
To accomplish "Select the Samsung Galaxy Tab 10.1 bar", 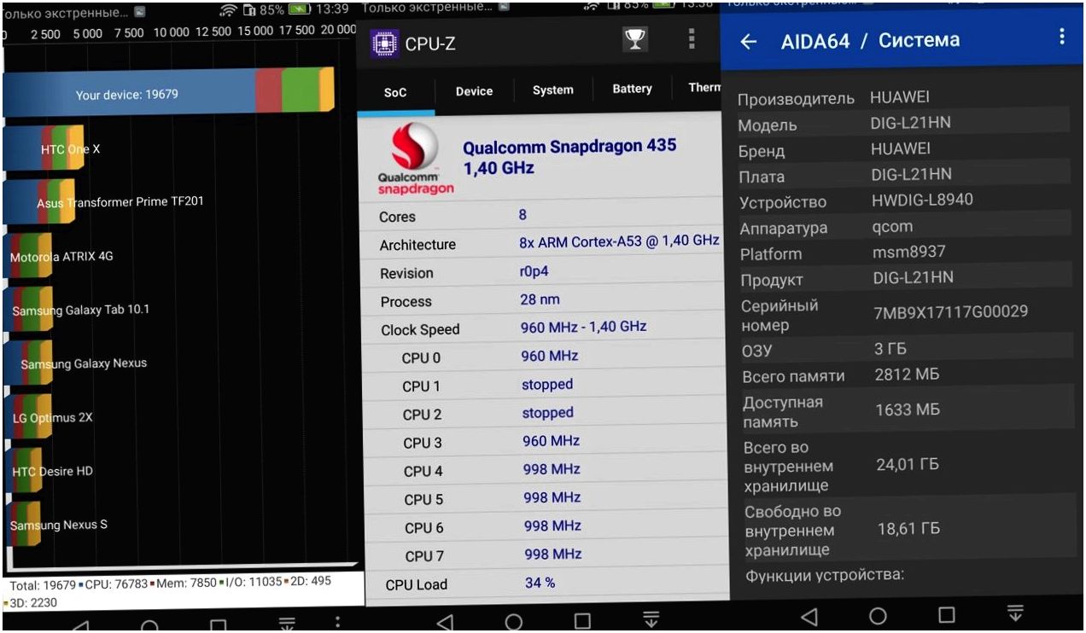I will click(x=27, y=310).
